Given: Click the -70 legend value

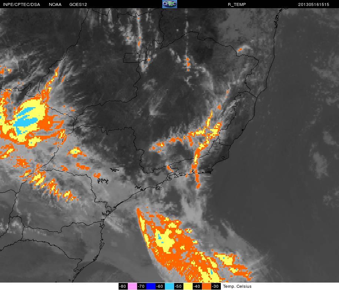Looking at the screenshot, I should tap(142, 286).
